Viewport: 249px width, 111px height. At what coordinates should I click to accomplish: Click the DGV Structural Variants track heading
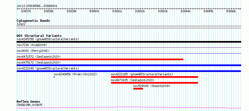coord(39,36)
